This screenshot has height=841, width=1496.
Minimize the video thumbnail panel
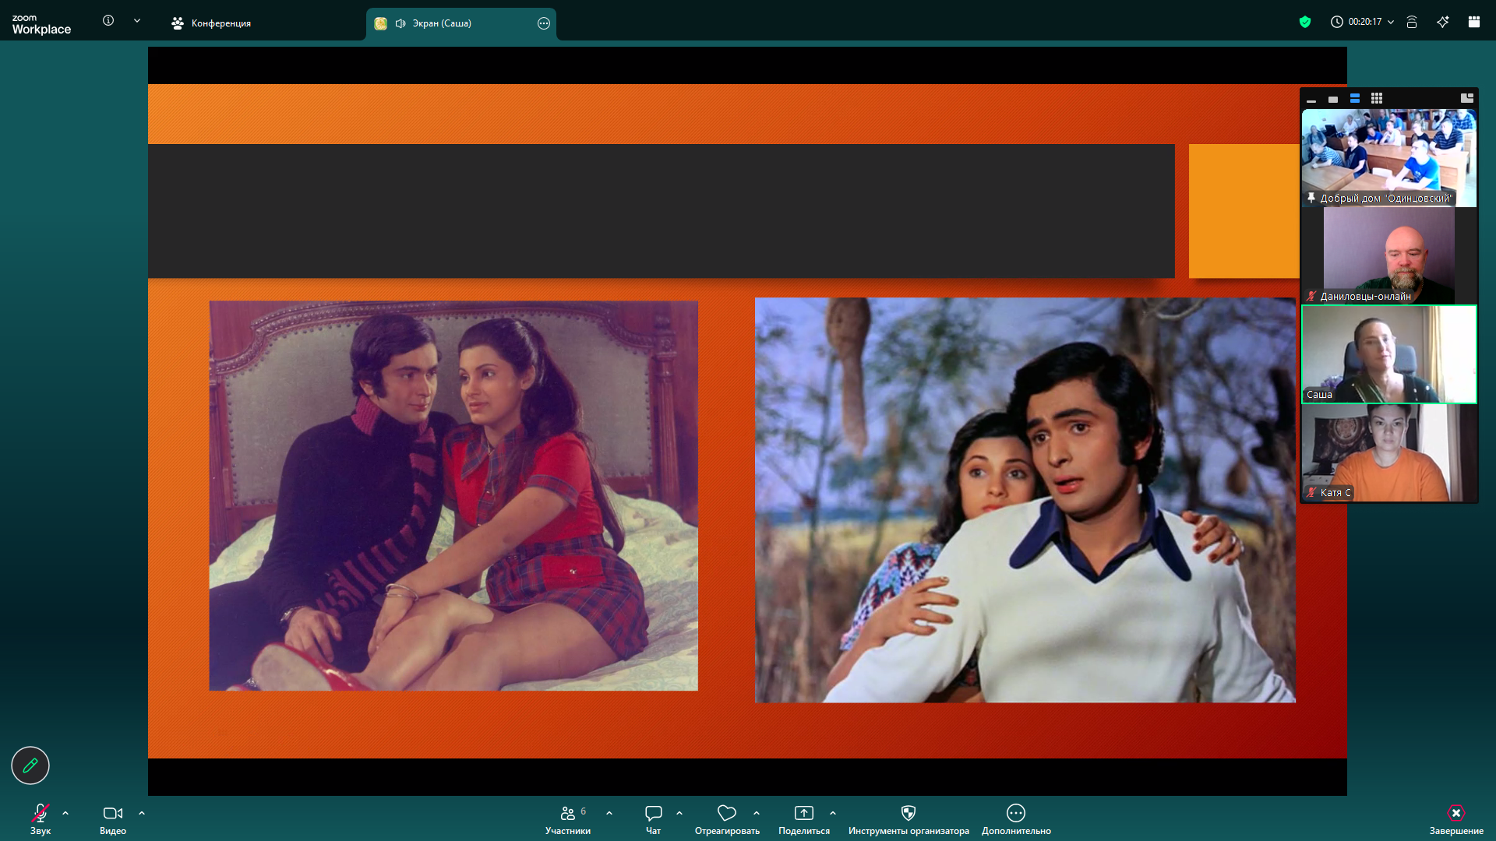coord(1311,99)
